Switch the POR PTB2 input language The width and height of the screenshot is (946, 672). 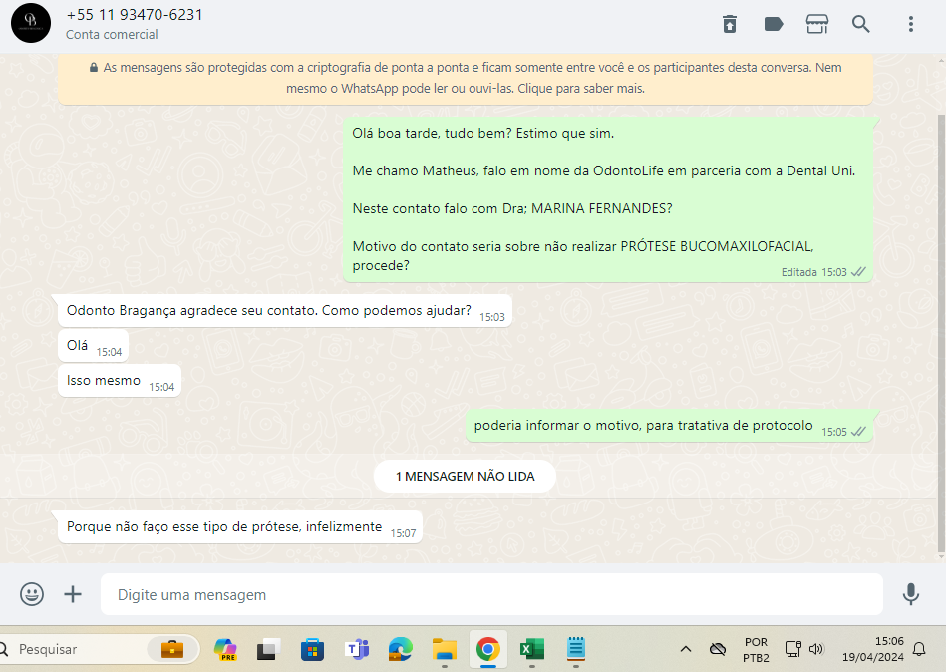756,650
